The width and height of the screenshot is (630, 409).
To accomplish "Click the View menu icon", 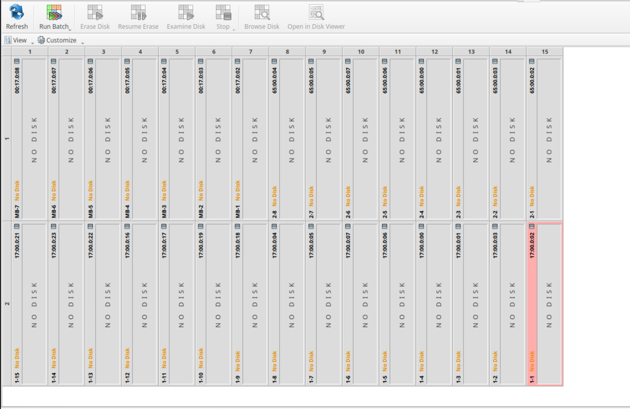I will point(8,40).
